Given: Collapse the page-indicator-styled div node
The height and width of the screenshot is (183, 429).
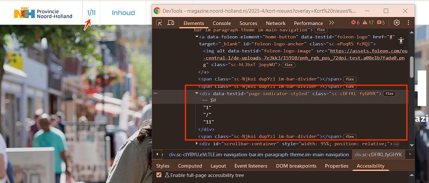Looking at the screenshot, I should [197, 94].
